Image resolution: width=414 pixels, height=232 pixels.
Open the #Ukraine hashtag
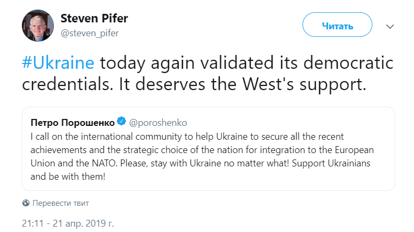coord(58,63)
